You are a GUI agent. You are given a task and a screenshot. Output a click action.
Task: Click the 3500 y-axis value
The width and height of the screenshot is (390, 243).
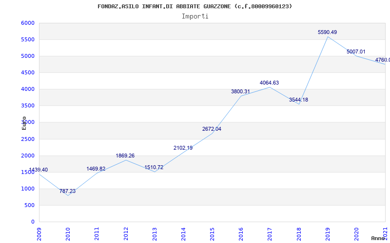tap(28, 105)
